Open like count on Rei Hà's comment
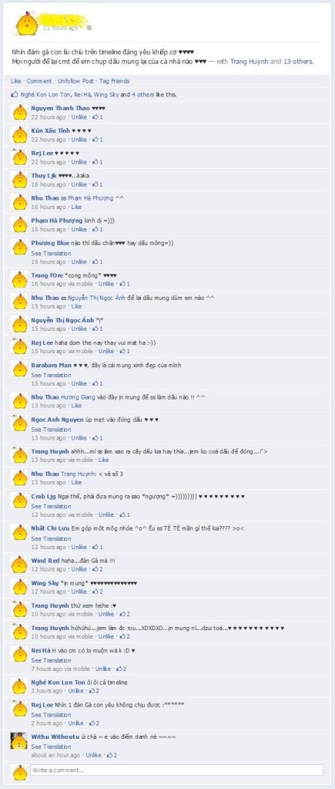 click(x=121, y=669)
